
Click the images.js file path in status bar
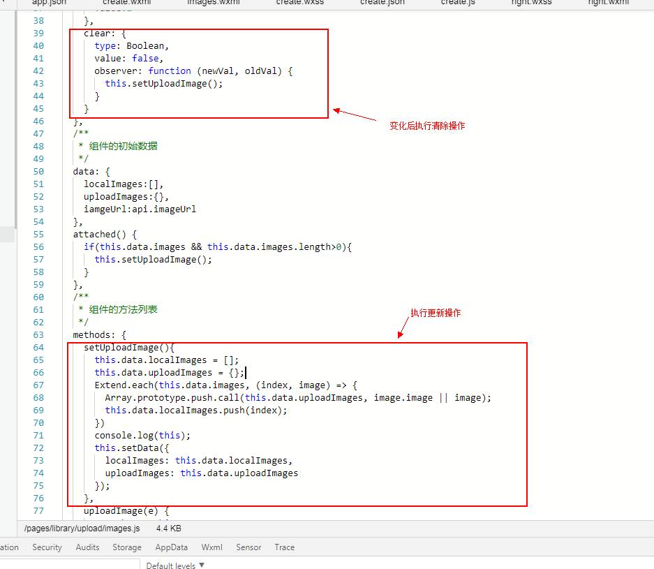(82, 529)
